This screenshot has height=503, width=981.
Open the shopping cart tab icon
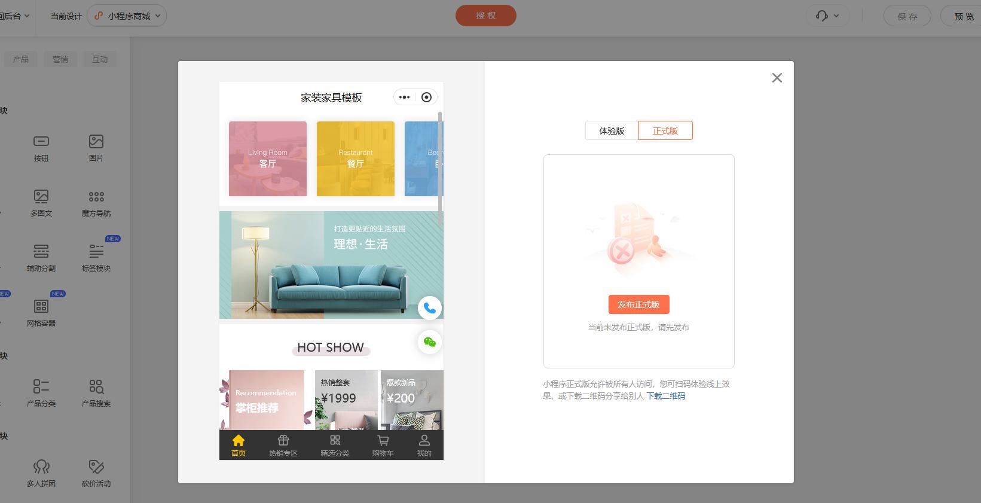tap(383, 441)
